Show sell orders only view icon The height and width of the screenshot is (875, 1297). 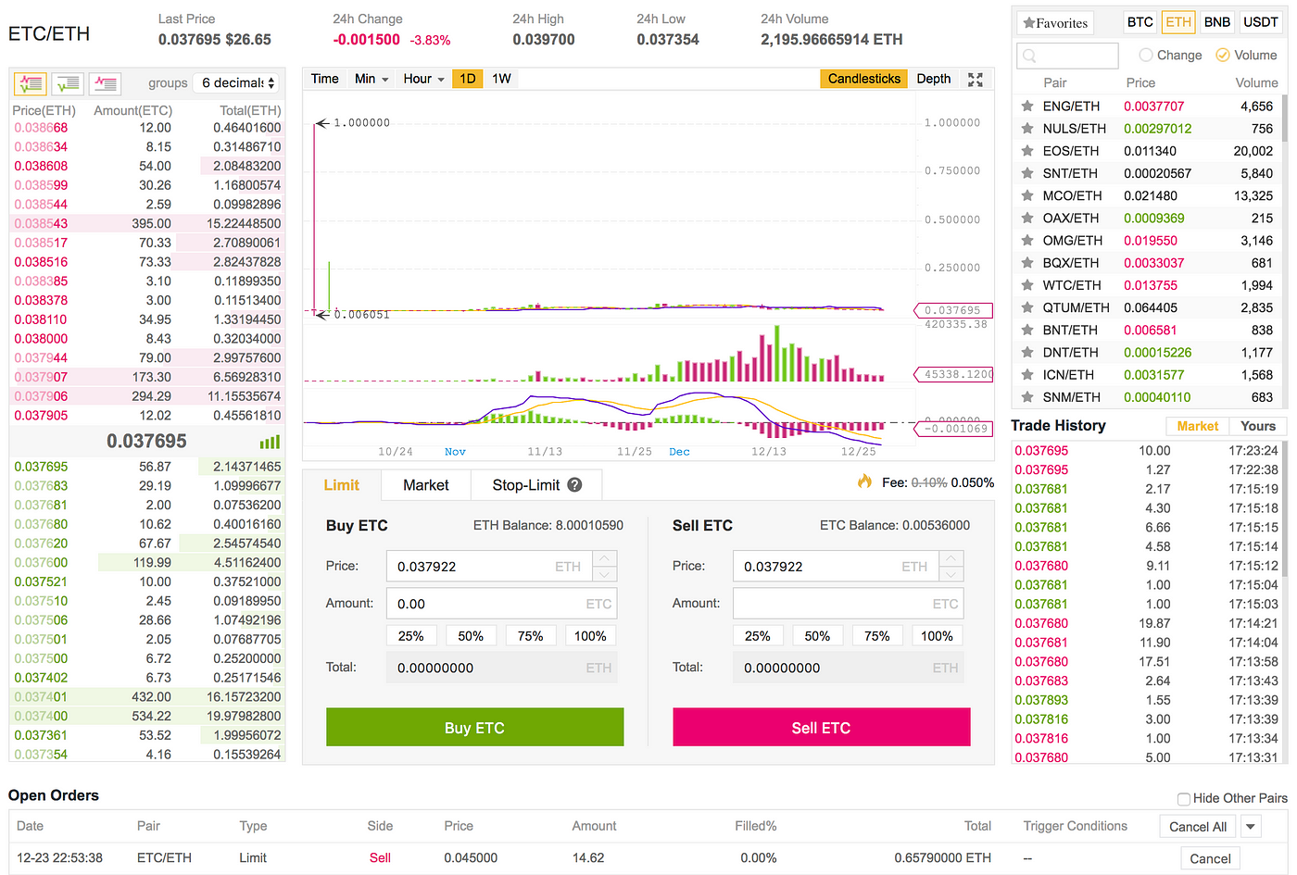click(105, 84)
